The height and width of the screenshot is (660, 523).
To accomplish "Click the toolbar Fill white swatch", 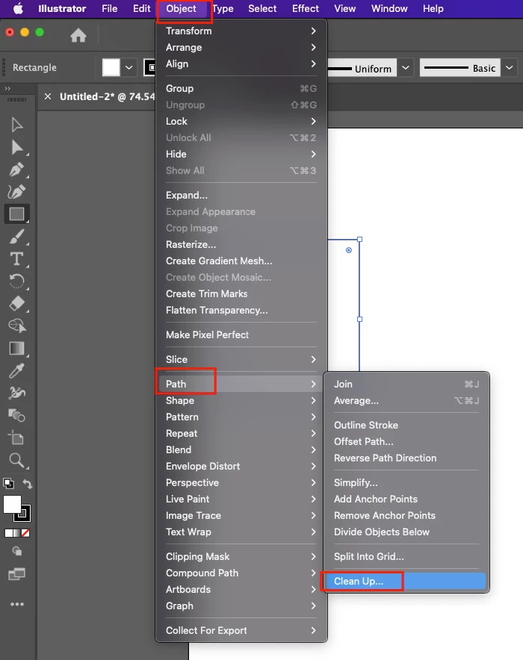I will pos(12,504).
